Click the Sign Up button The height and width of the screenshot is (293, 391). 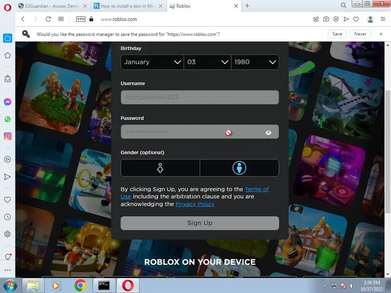pyautogui.click(x=200, y=223)
